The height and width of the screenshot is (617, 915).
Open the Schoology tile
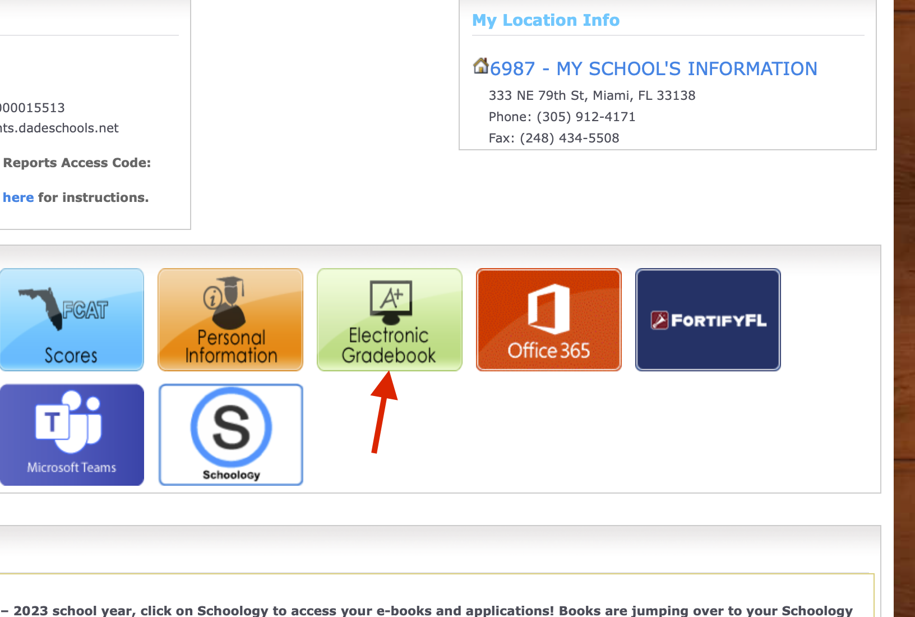pyautogui.click(x=230, y=435)
